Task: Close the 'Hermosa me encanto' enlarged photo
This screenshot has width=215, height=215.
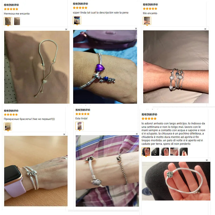Action: [66, 29]
